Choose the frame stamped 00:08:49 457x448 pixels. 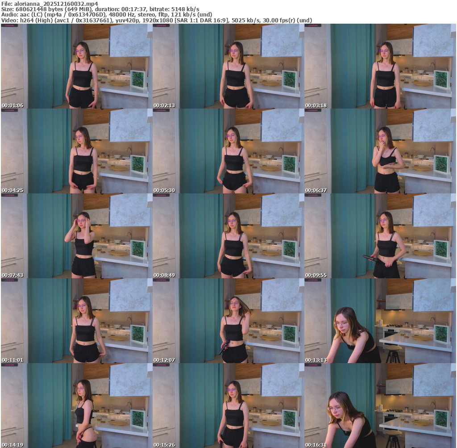pyautogui.click(x=228, y=236)
